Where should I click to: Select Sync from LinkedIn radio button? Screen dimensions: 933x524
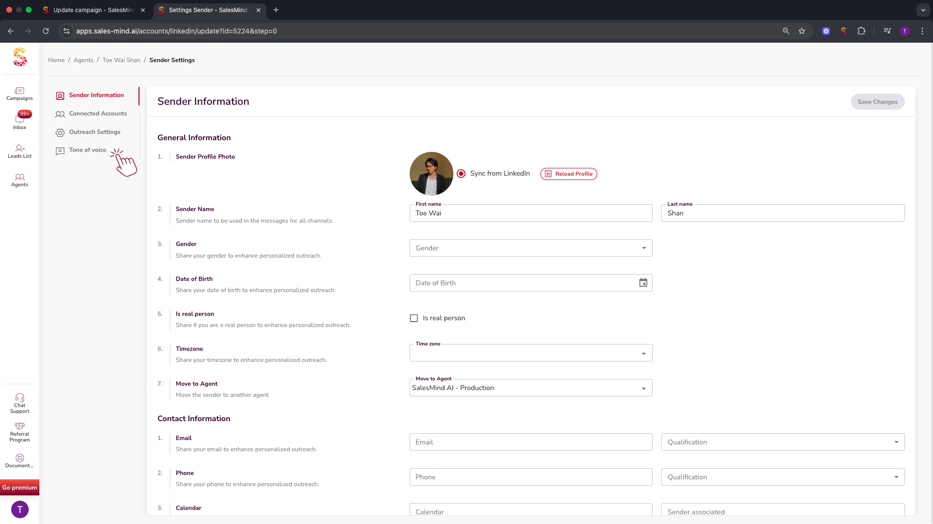tap(461, 174)
